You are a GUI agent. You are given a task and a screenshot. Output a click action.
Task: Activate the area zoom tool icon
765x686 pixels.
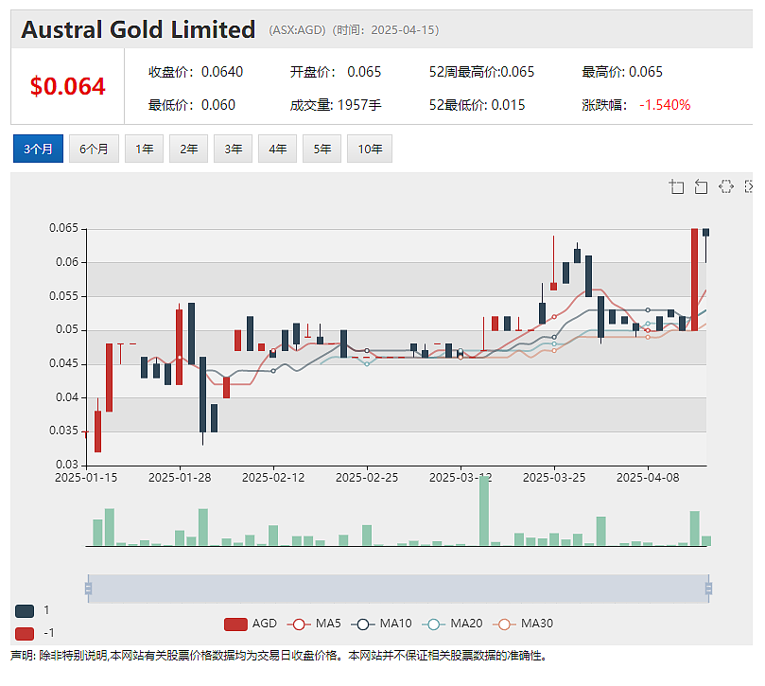point(676,186)
